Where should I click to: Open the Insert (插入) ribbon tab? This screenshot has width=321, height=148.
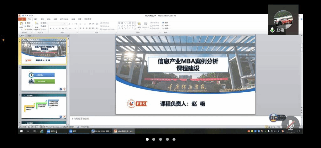pos(36,19)
